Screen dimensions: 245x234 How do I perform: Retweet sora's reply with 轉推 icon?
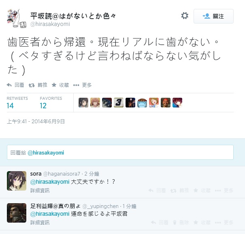coord(180,191)
